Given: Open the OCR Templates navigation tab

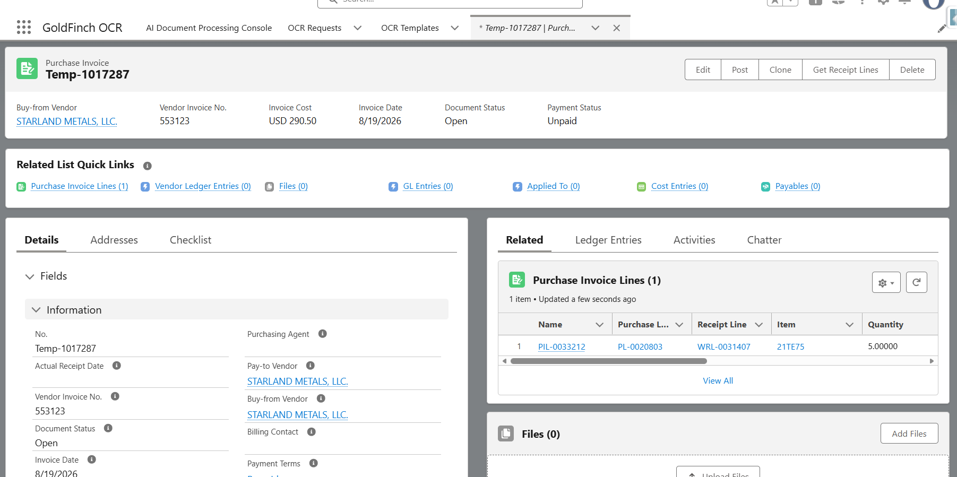Looking at the screenshot, I should coord(410,28).
